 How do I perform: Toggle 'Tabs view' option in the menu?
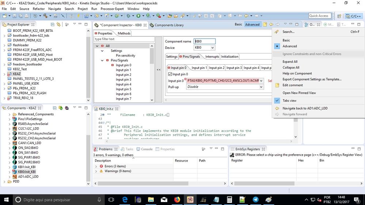click(289, 101)
